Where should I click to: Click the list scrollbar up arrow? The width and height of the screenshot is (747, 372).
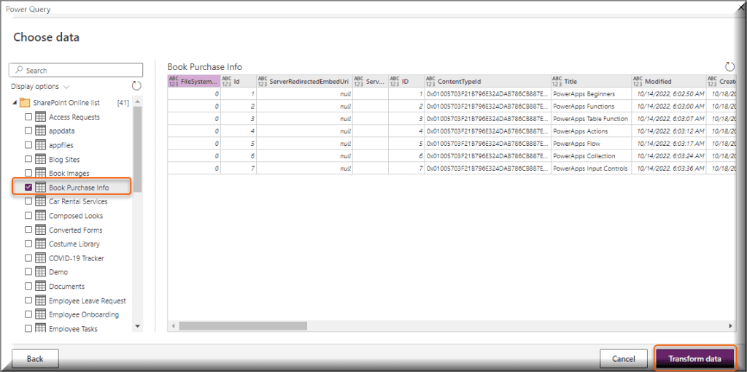tap(138, 102)
